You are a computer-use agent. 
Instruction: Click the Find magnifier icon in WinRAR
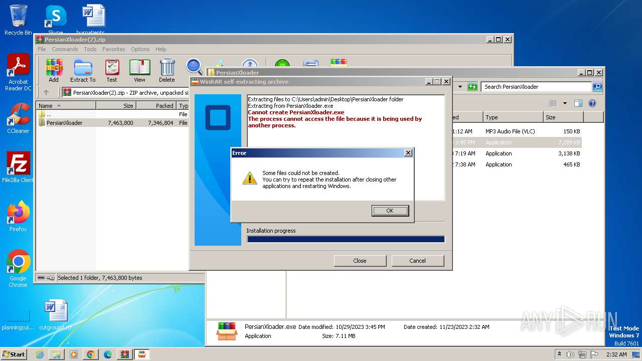pos(194,67)
